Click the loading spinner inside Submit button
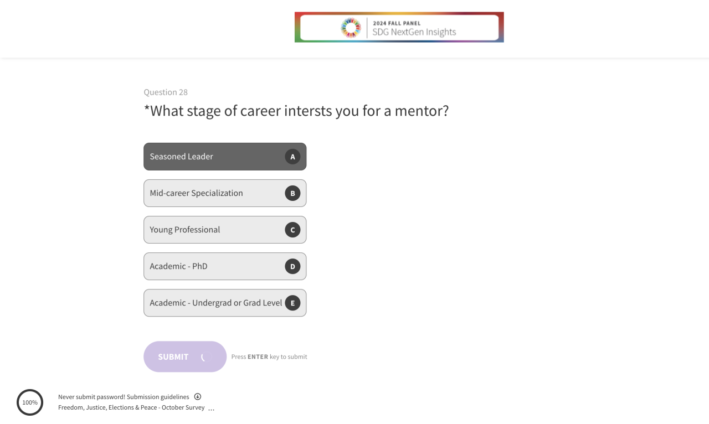Image resolution: width=709 pixels, height=424 pixels. (204, 357)
